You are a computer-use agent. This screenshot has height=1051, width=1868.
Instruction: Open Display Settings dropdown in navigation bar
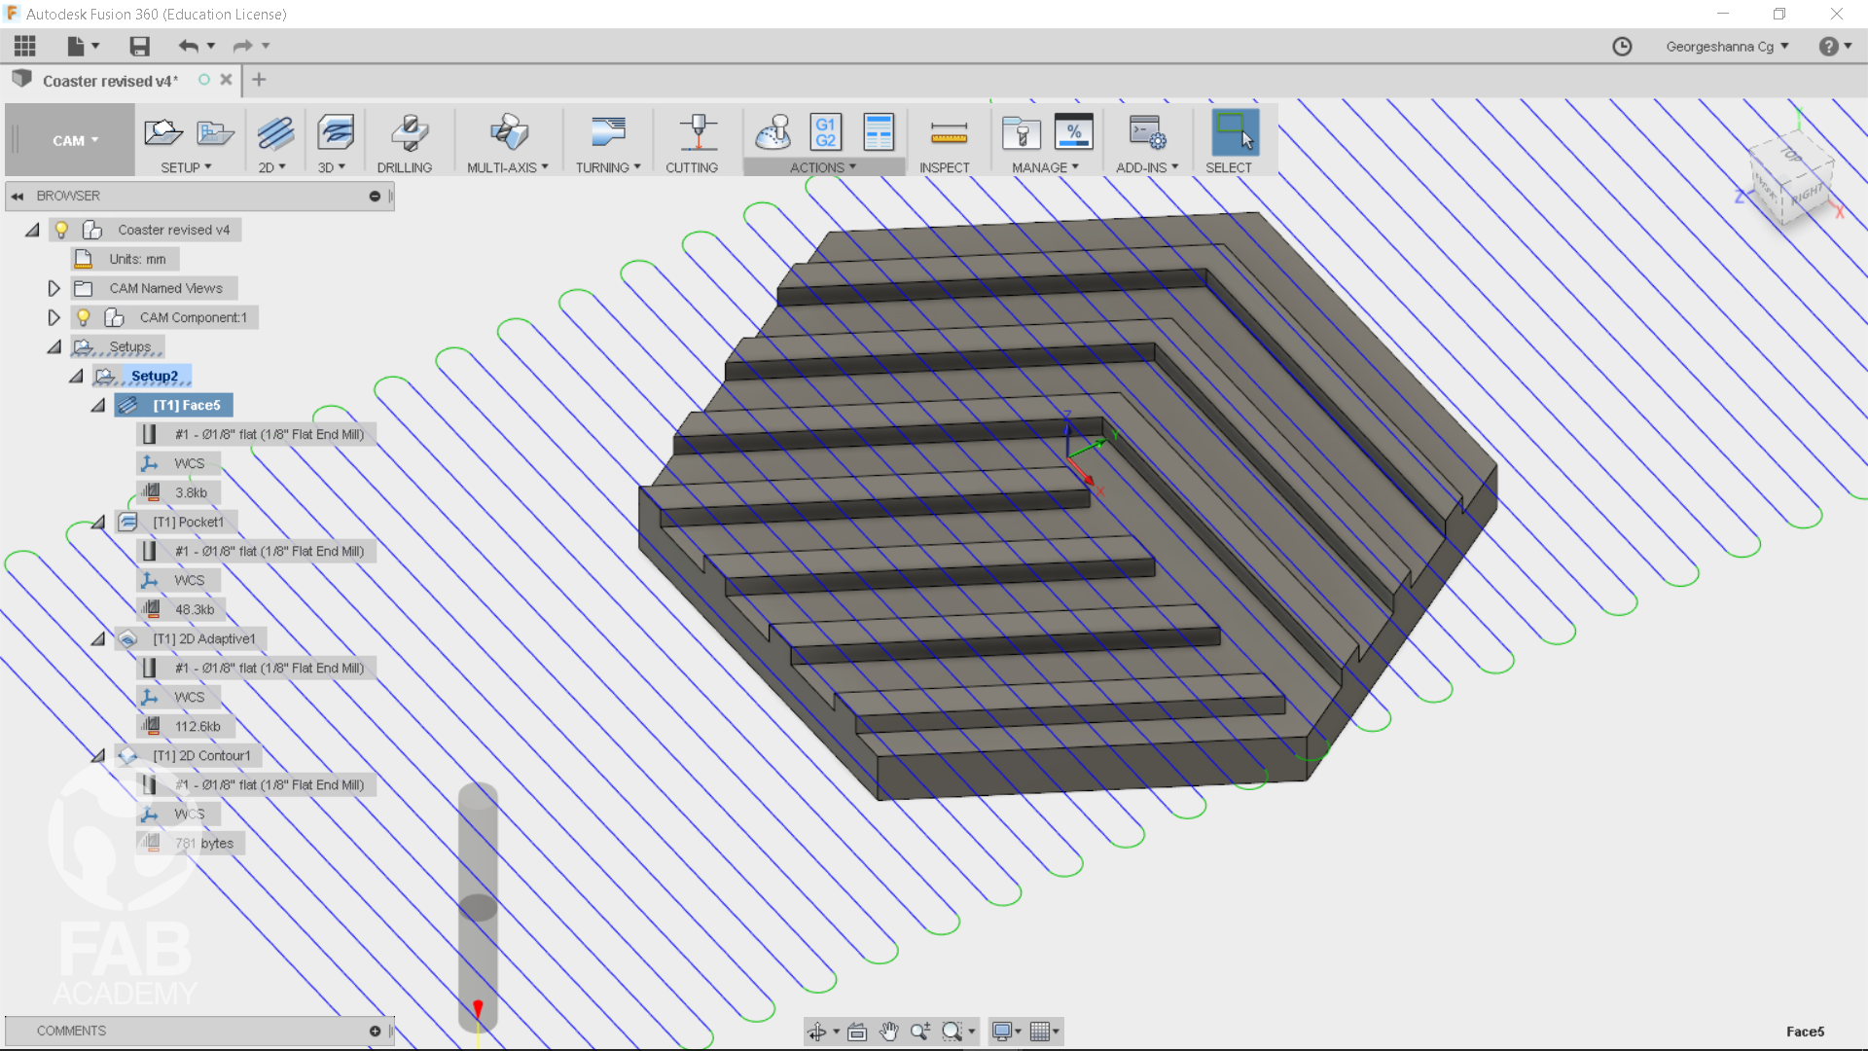[1006, 1032]
